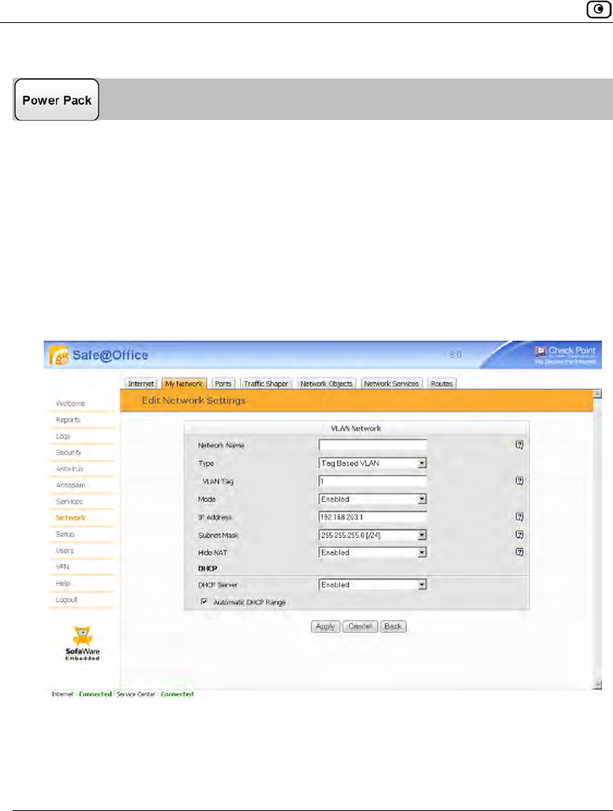Click the Network Name input field
613x811 pixels.
coord(372,445)
